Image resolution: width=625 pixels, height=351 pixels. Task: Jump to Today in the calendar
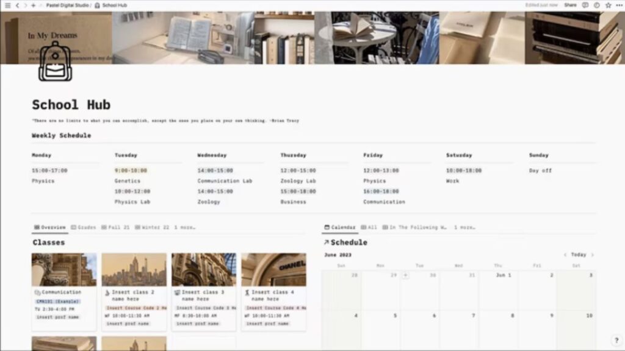pyautogui.click(x=579, y=255)
